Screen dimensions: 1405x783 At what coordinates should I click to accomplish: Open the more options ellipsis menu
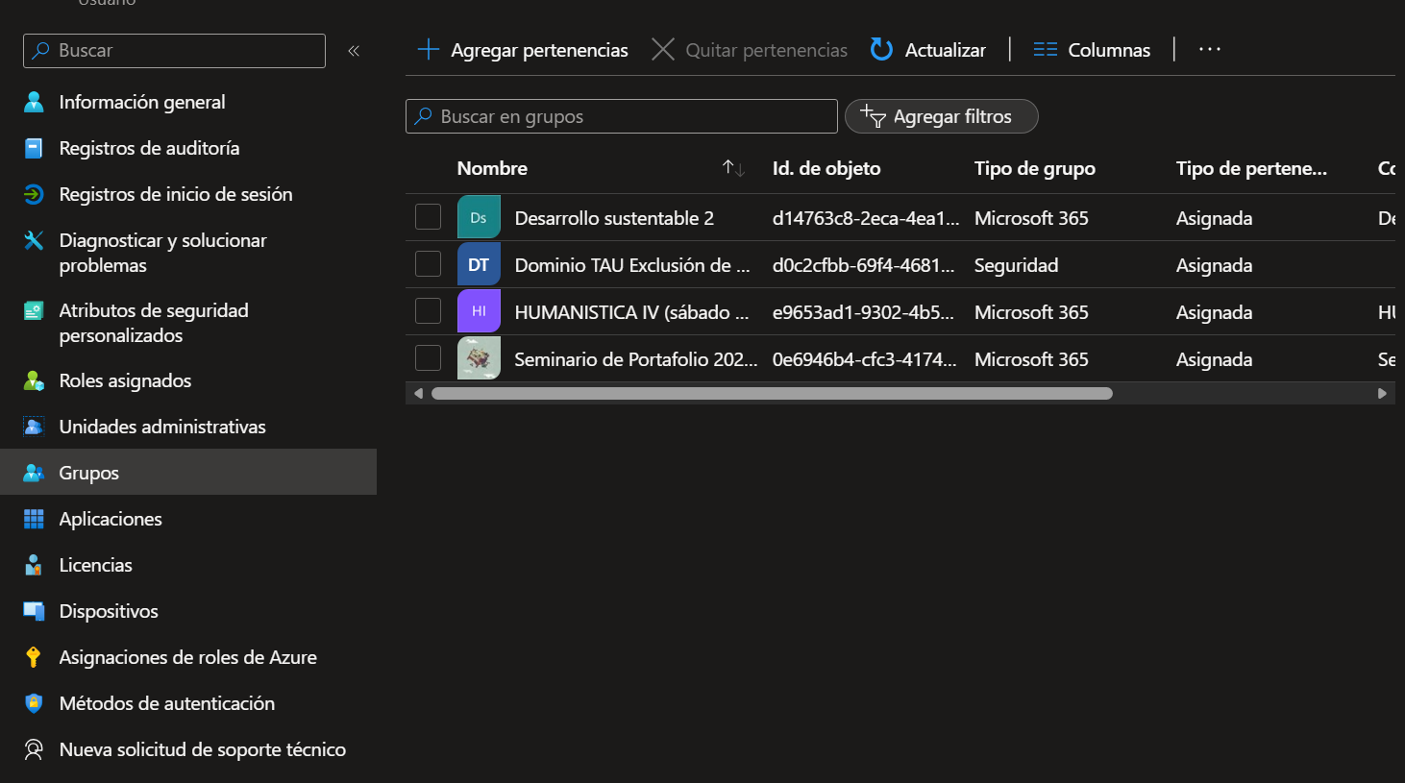[1210, 49]
